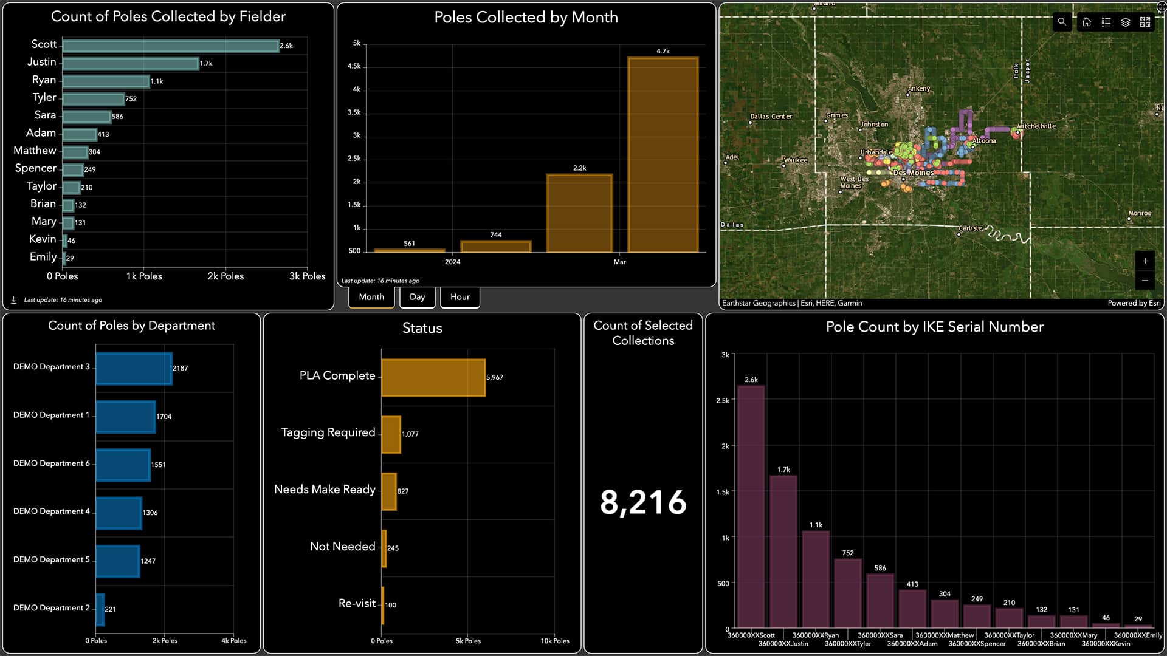Viewport: 1167px width, 656px height.
Task: Open the map legend icon
Action: (1107, 22)
